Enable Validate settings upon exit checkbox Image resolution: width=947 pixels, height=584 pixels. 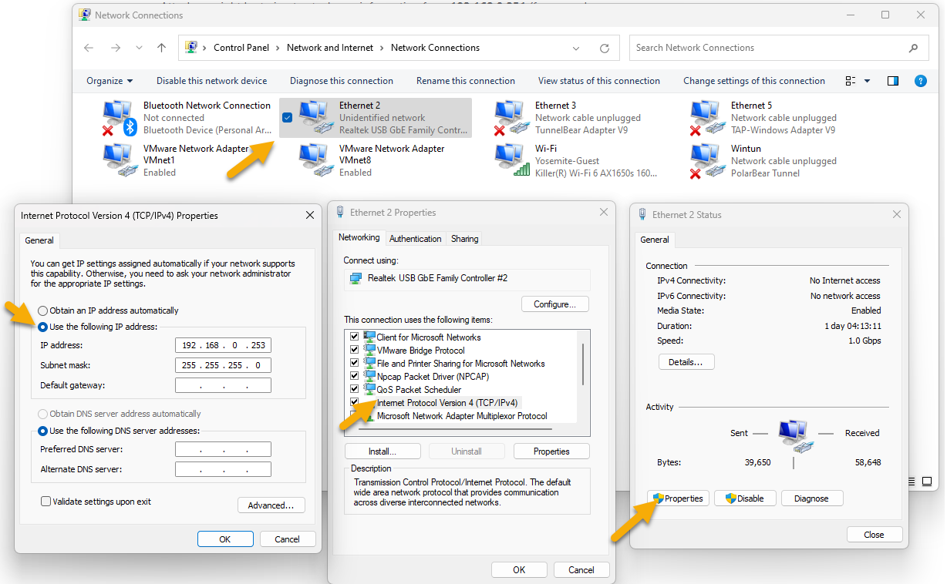(46, 502)
